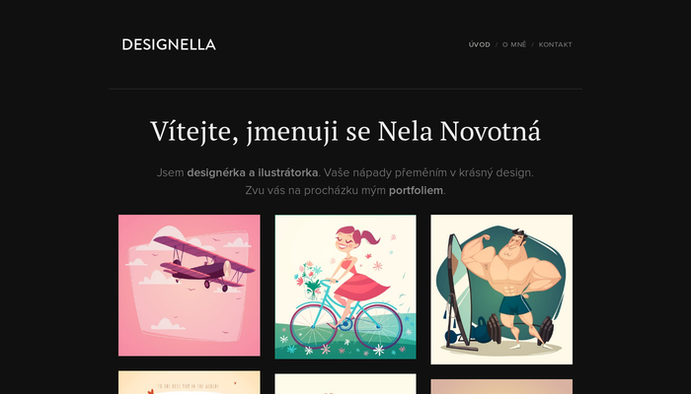Click the flower basket on the bicycle
691x394 pixels.
(310, 281)
